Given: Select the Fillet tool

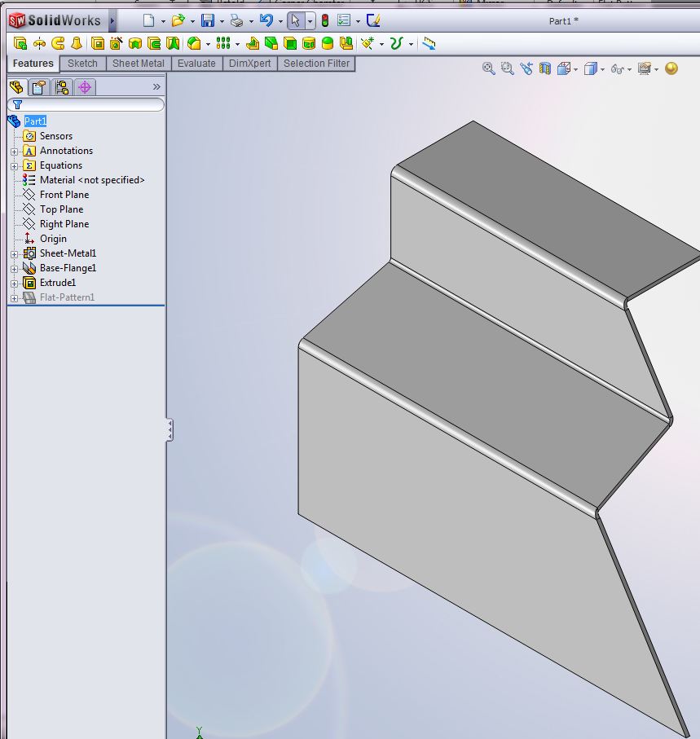Looking at the screenshot, I should 194,43.
